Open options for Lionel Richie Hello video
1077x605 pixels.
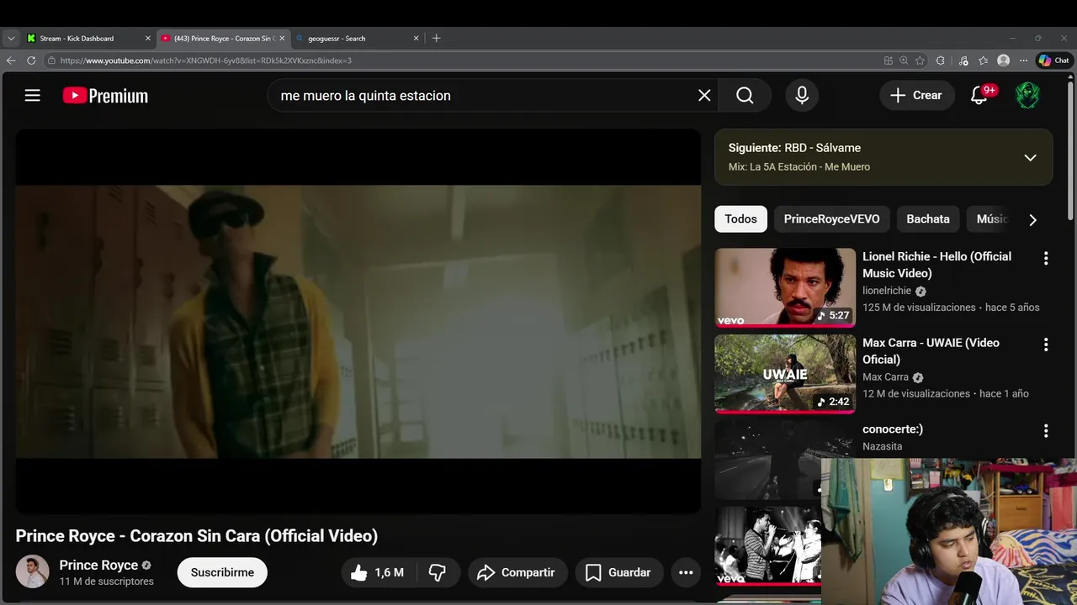click(1046, 259)
